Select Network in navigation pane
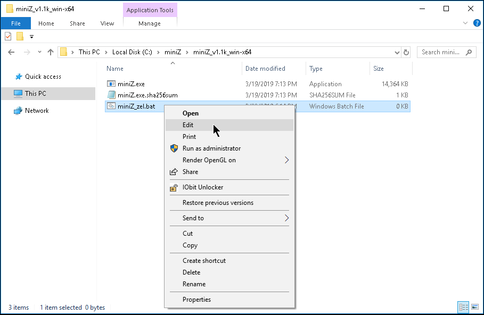484x315 pixels. pos(37,111)
